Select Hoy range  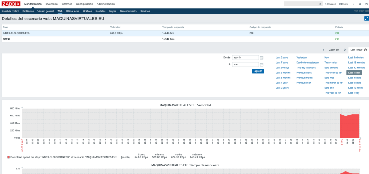pyautogui.click(x=326, y=58)
